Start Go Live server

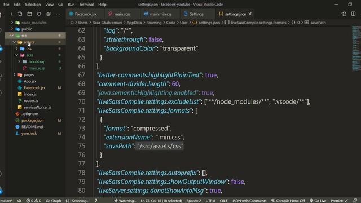pos(318,201)
